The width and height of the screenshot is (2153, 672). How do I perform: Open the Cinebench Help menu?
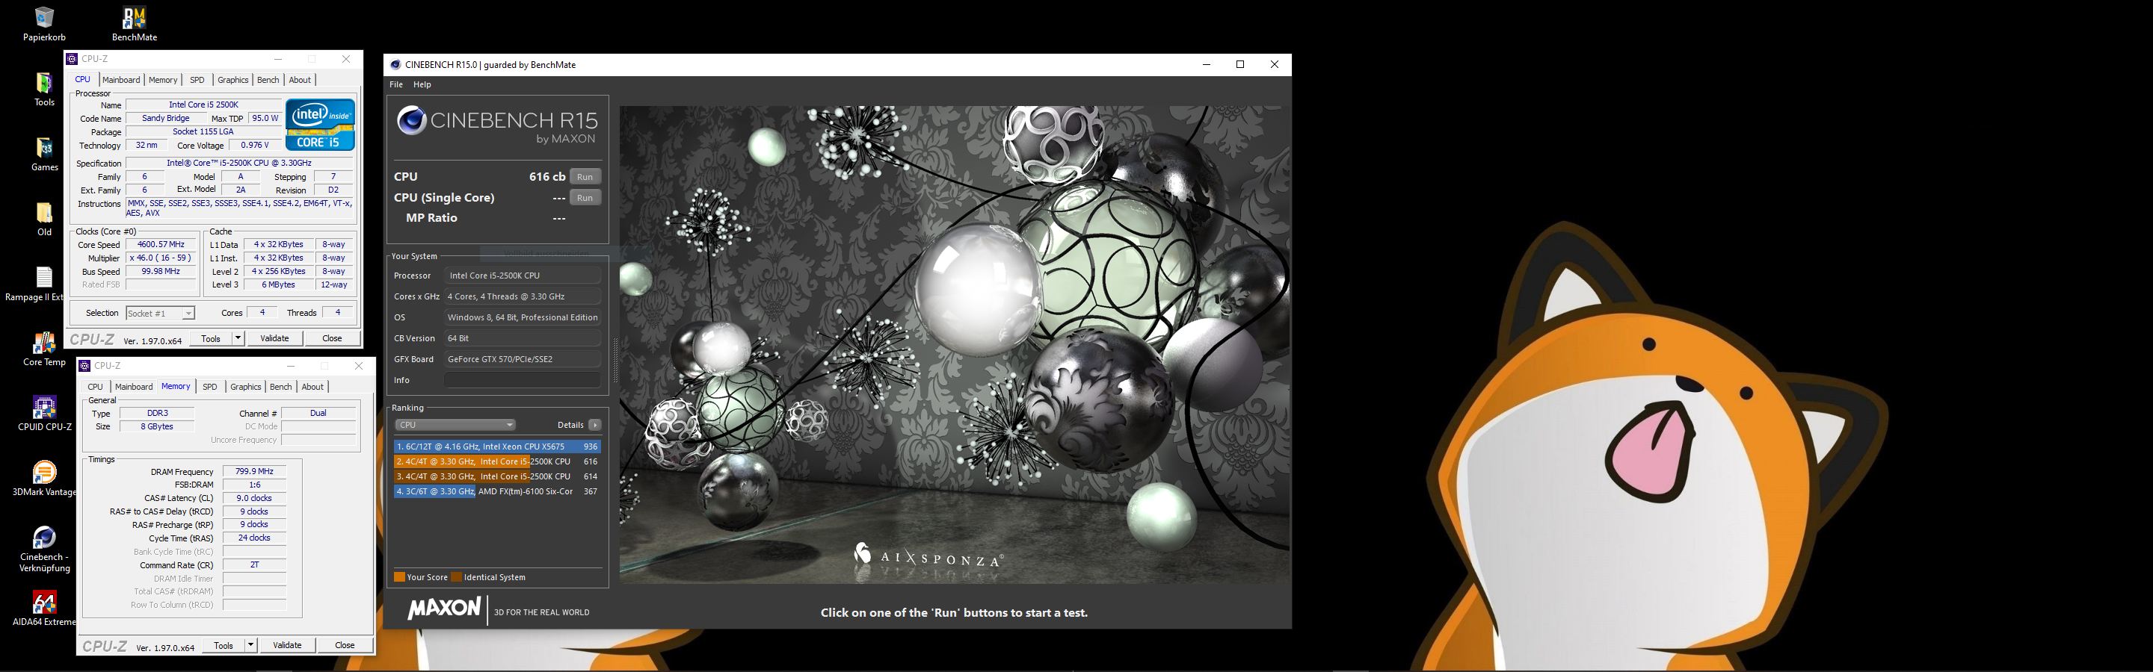pos(423,84)
